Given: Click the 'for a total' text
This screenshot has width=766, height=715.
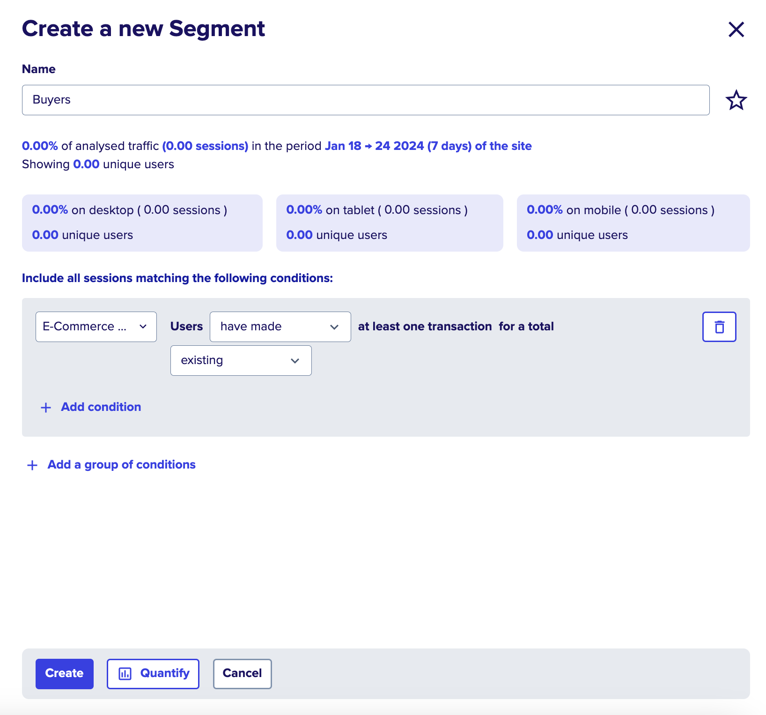Looking at the screenshot, I should pyautogui.click(x=526, y=326).
